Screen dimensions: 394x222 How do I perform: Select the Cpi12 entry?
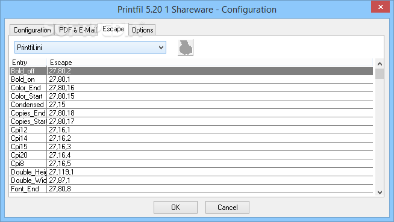tap(28, 130)
